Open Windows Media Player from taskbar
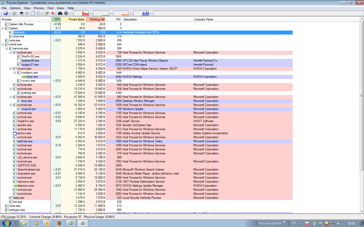Viewport: 364px width, 227px height. click(x=36, y=223)
